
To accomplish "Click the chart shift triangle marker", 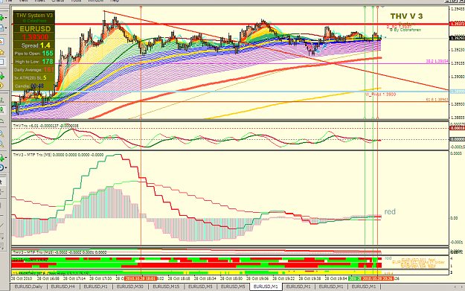I will click(383, 7).
